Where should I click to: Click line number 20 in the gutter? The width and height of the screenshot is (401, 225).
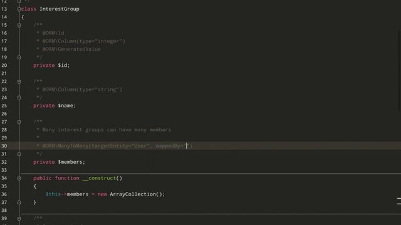click(4, 65)
